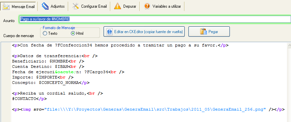This screenshot has width=291, height=122.
Task: Select the Texto message format
Action: point(50,34)
